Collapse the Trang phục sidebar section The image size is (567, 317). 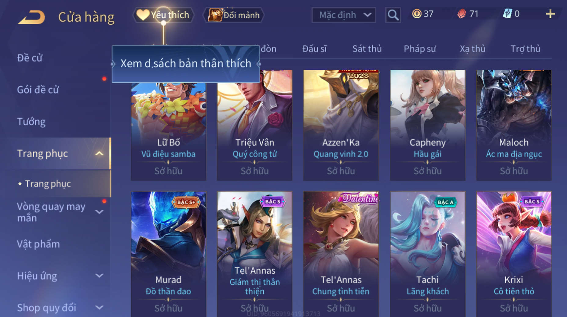coord(99,153)
